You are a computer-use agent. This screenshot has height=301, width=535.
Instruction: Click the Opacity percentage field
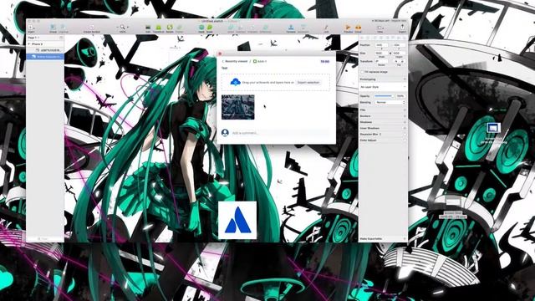(x=400, y=96)
